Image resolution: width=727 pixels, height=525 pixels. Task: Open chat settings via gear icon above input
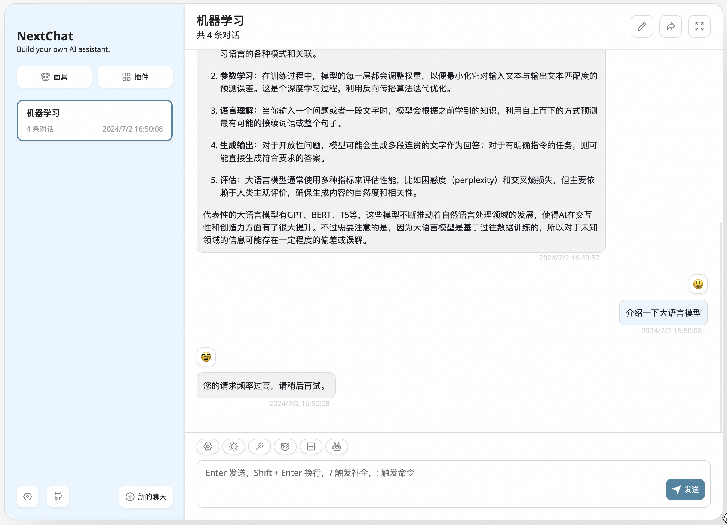(208, 446)
